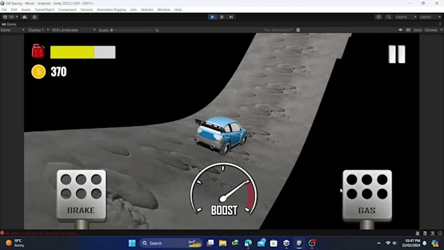444x250 pixels.
Task: Open the Play Maximized dropdown
Action: (x=277, y=30)
